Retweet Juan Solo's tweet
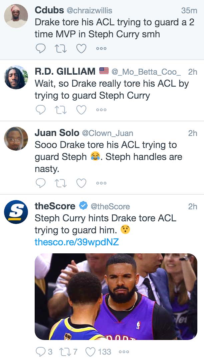The height and width of the screenshot is (358, 204). click(61, 183)
